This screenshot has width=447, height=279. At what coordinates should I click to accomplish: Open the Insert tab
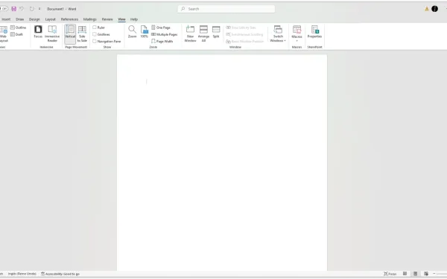click(x=6, y=19)
